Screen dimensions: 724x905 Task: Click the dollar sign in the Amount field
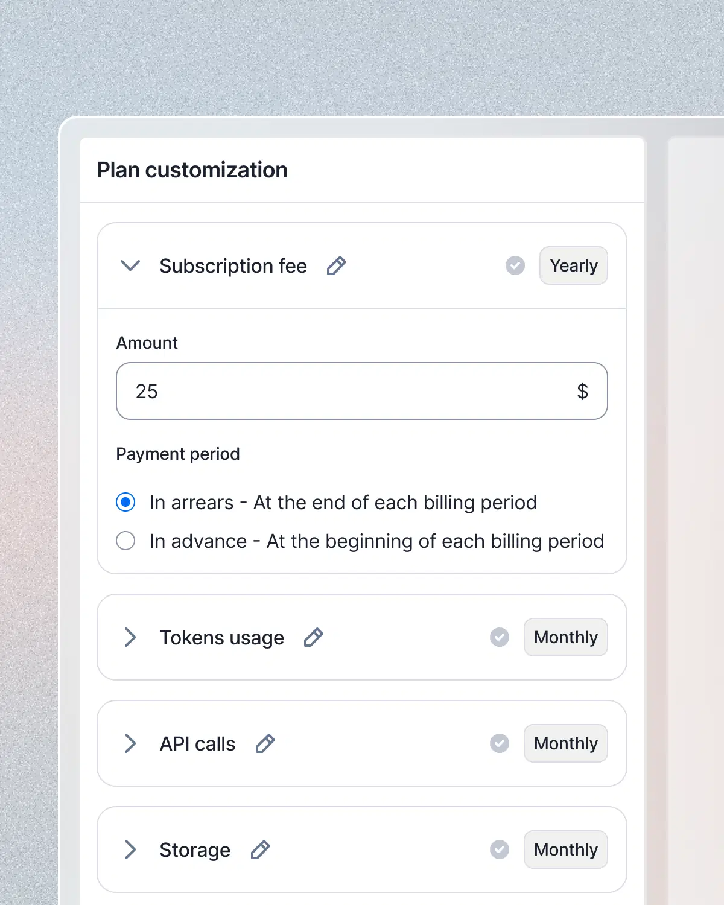click(582, 391)
